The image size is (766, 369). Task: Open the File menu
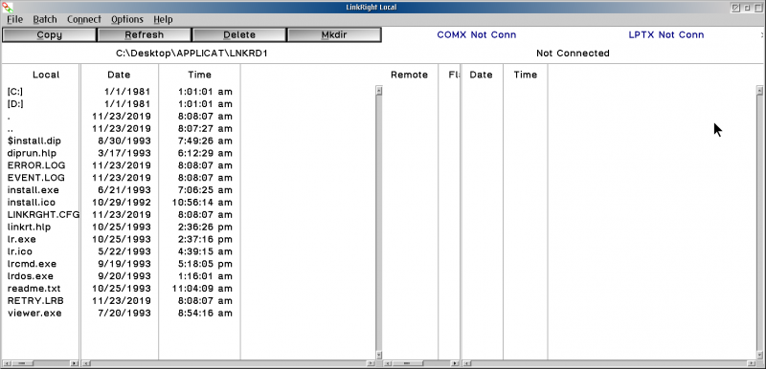[x=14, y=19]
